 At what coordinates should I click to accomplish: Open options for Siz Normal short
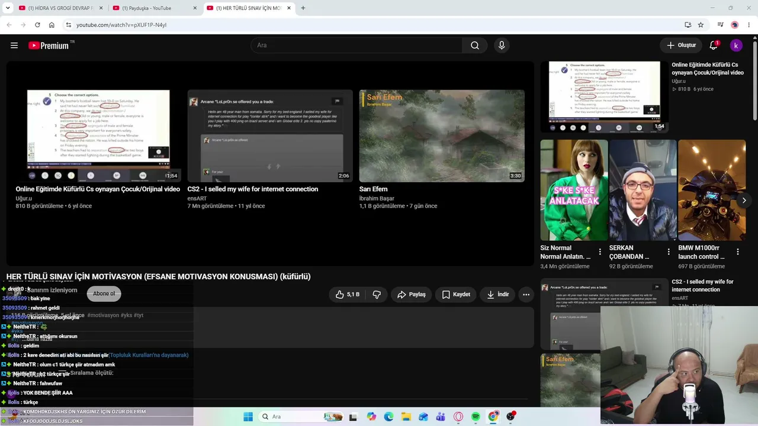click(x=600, y=252)
